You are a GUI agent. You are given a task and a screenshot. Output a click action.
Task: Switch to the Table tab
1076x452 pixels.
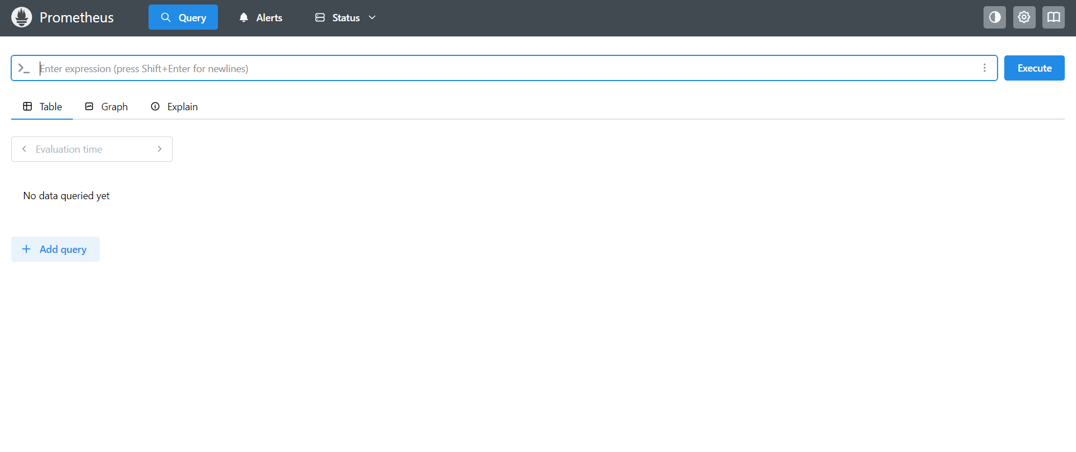tap(42, 106)
